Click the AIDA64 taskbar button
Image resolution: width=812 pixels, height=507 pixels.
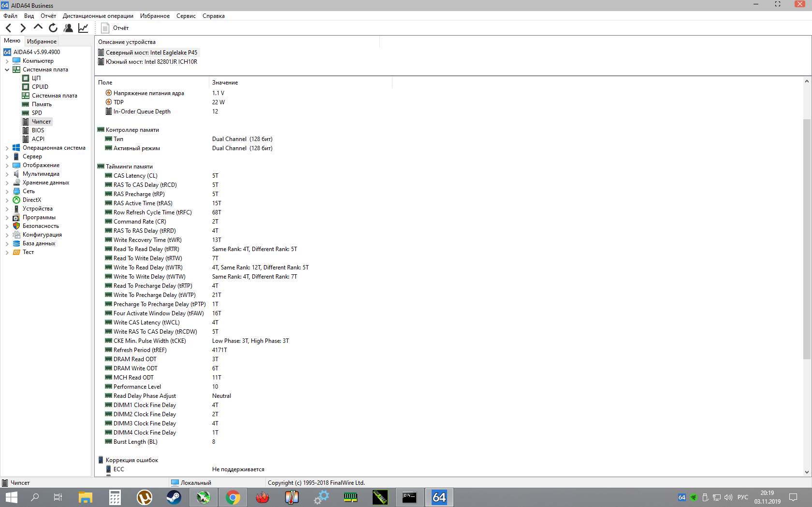coord(439,497)
